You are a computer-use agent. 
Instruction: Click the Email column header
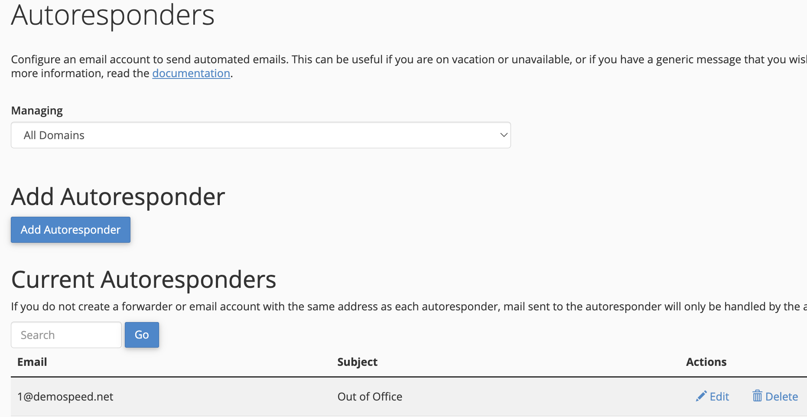coord(32,362)
